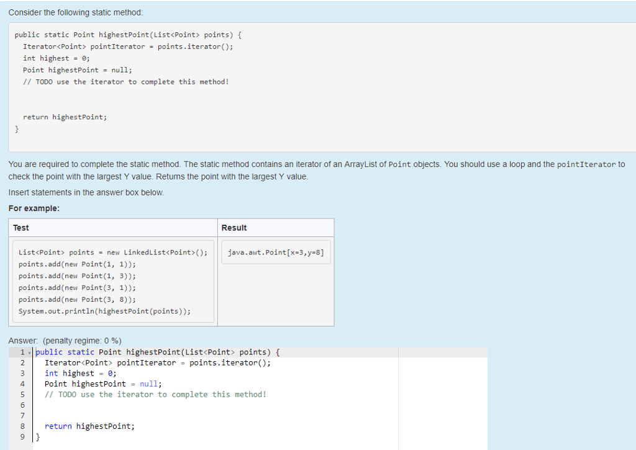Screen dimensions: 636x450
Task: Click 'Point highestPoint = null;' in answer editor
Action: 102,384
